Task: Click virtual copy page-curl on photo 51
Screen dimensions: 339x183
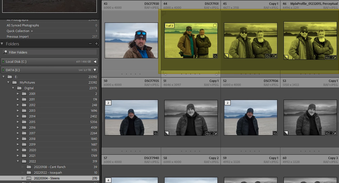Action: click(166, 133)
